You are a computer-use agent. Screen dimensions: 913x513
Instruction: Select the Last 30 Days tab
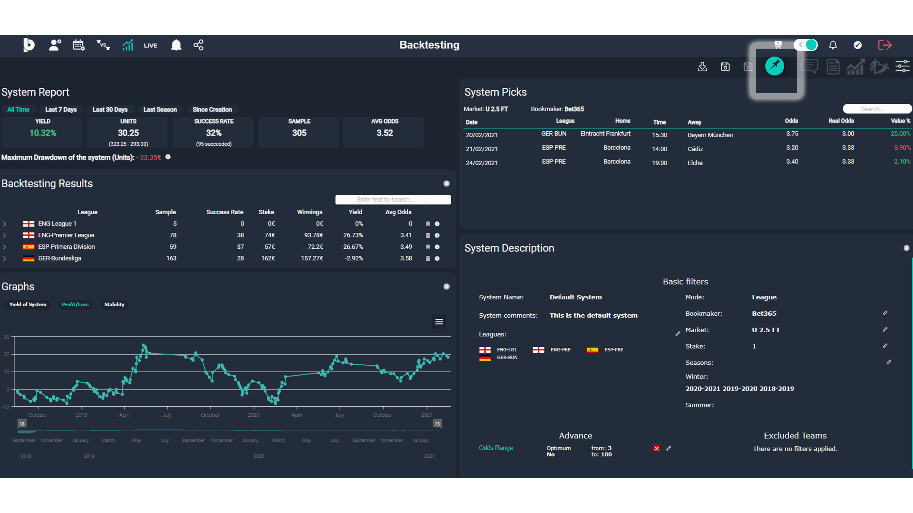pos(110,110)
